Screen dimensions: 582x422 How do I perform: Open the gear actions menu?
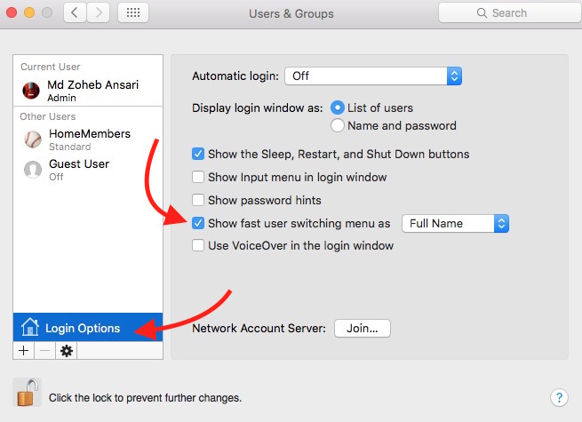pyautogui.click(x=66, y=351)
